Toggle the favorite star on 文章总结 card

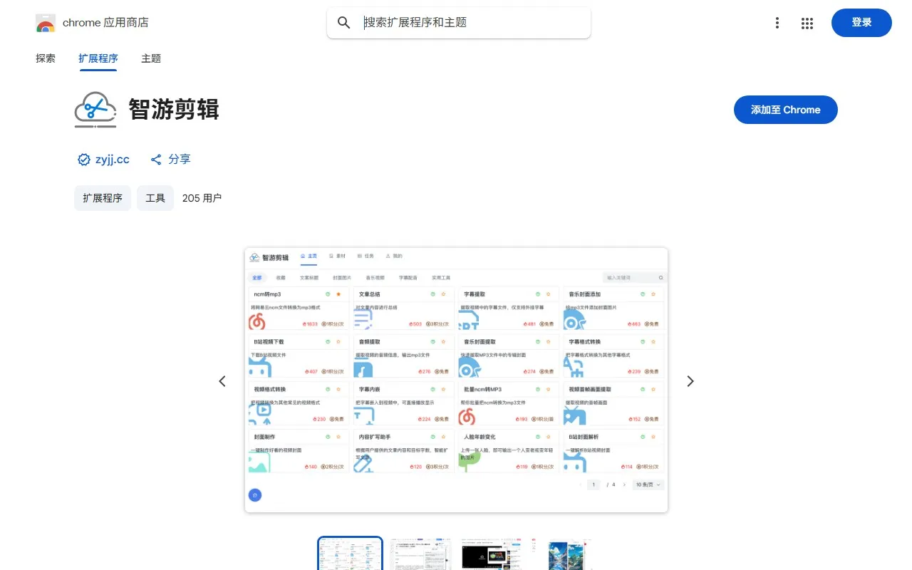click(x=444, y=294)
